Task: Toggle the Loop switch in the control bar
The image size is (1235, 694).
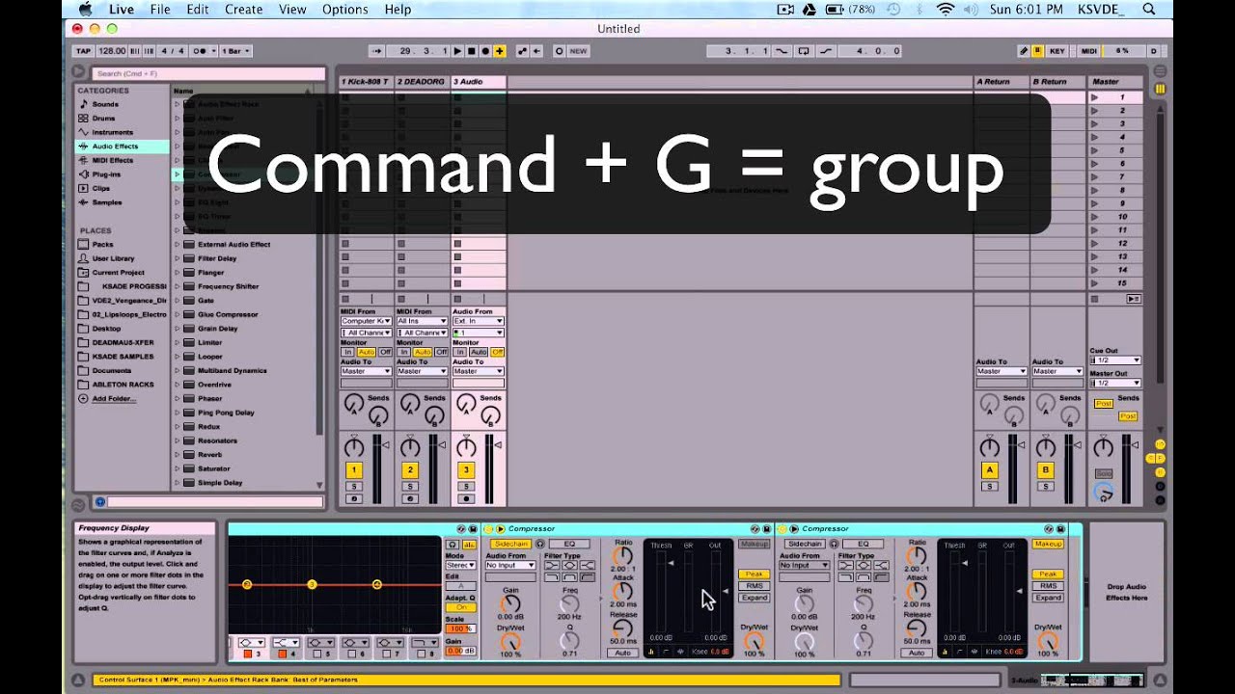Action: click(x=803, y=51)
